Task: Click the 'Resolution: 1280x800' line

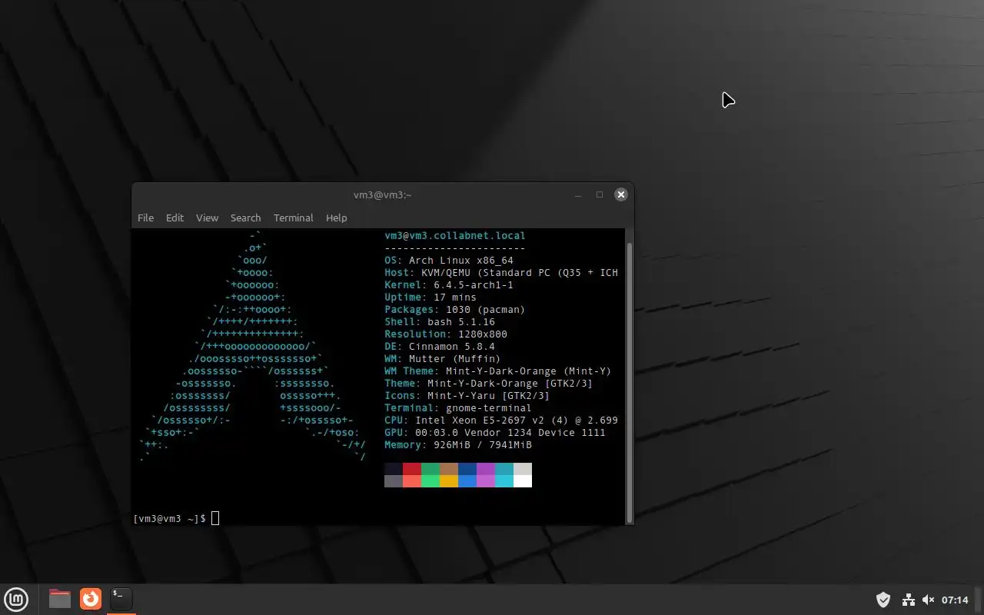Action: click(446, 334)
